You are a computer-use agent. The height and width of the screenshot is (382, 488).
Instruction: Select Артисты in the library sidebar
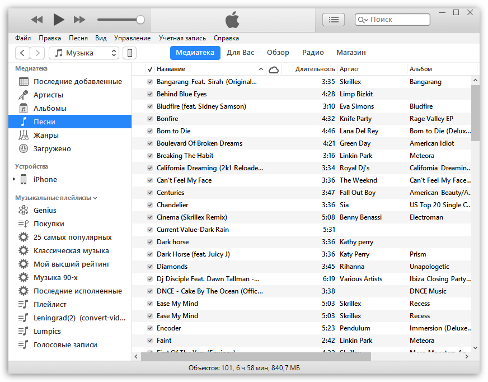point(48,95)
